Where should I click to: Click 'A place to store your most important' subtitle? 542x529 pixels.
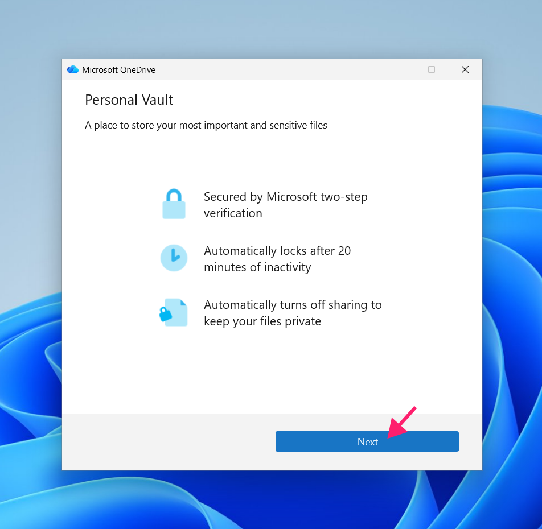tap(206, 125)
